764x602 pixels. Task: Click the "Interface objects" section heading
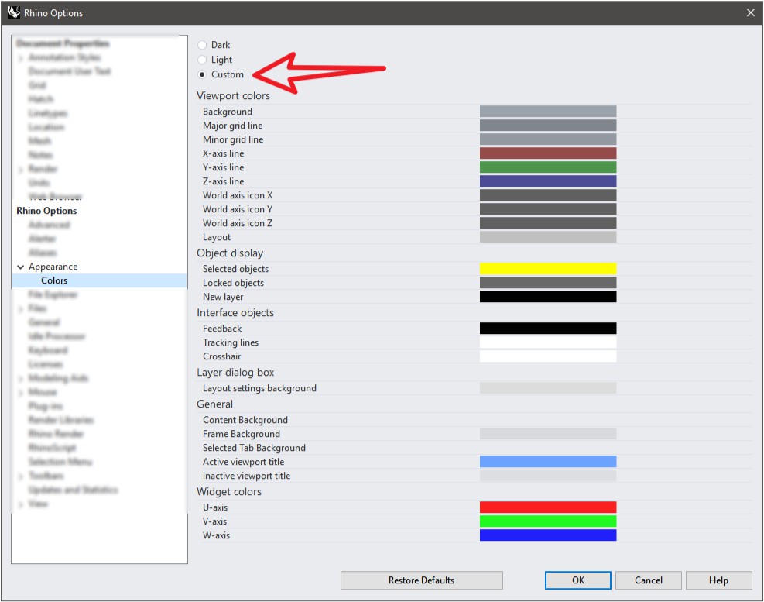tap(235, 313)
